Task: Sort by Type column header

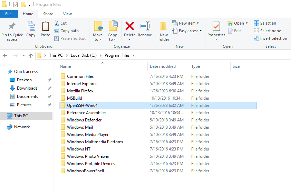Action: click(x=210, y=66)
